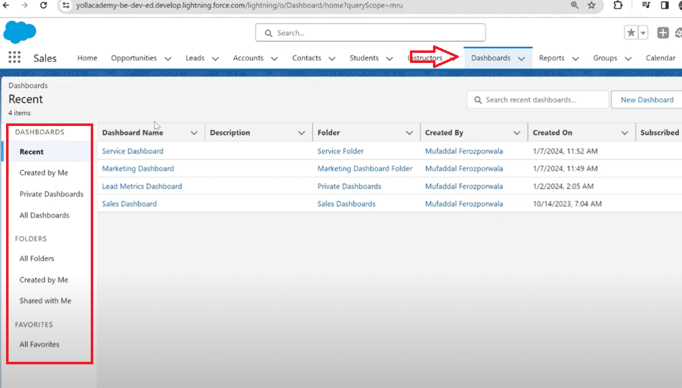The width and height of the screenshot is (682, 388).
Task: Expand the Reports tab chevron
Action: [x=575, y=58]
